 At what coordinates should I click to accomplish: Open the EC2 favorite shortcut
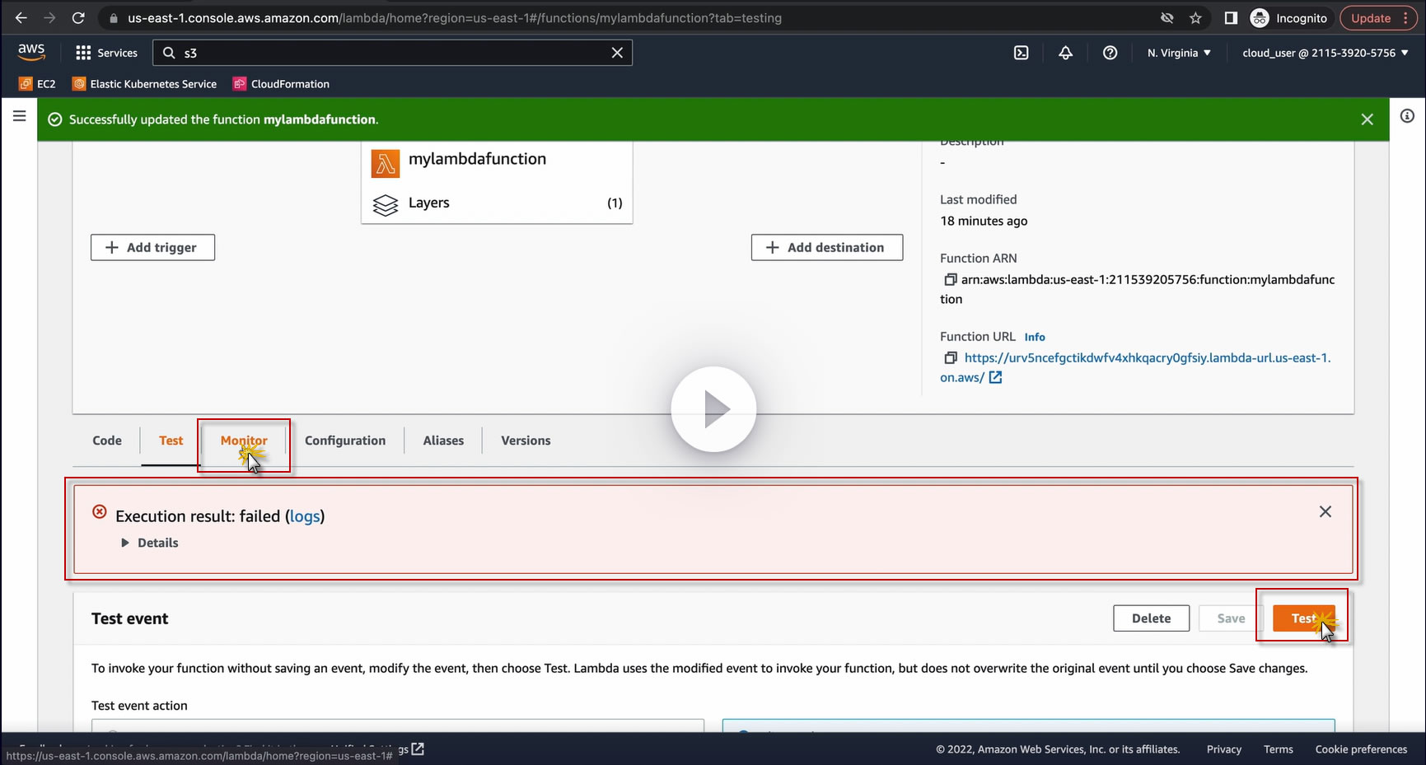[38, 84]
